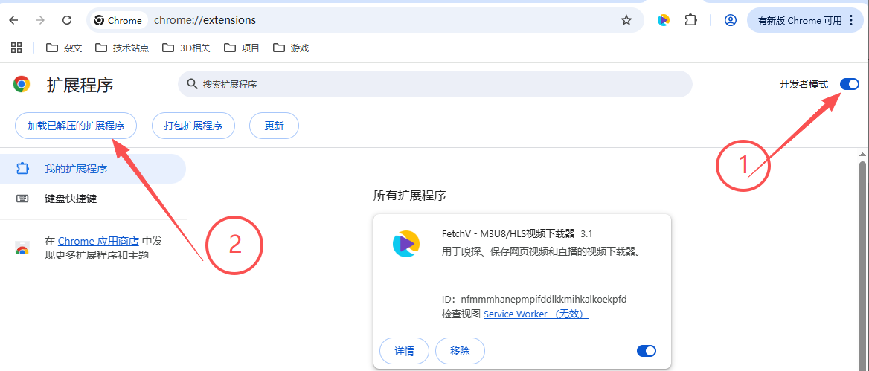869x371 pixels.
Task: Open the Service Worker inspect link
Action: click(x=535, y=314)
